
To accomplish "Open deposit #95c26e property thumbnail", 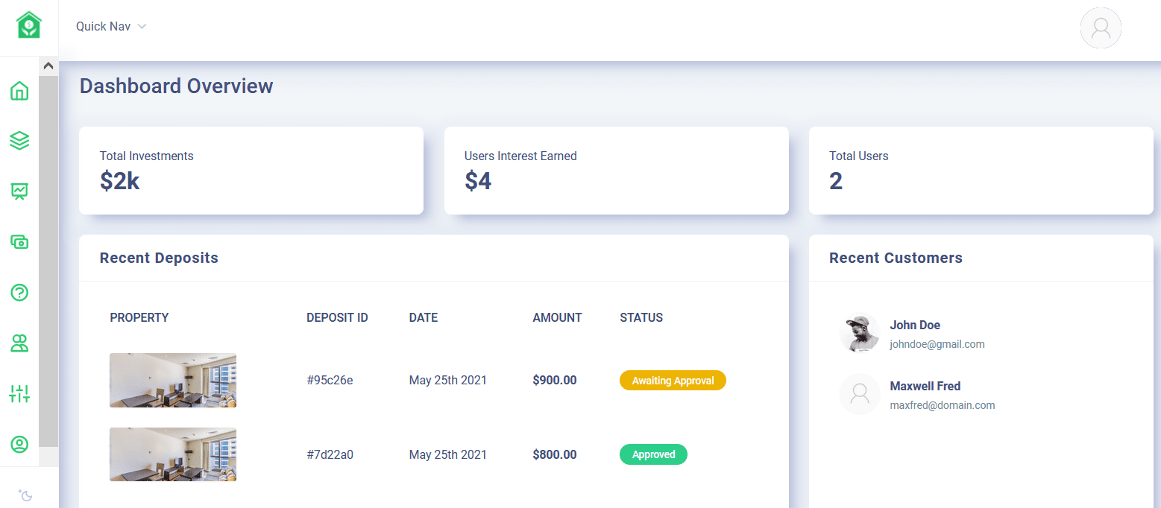I will click(x=173, y=380).
